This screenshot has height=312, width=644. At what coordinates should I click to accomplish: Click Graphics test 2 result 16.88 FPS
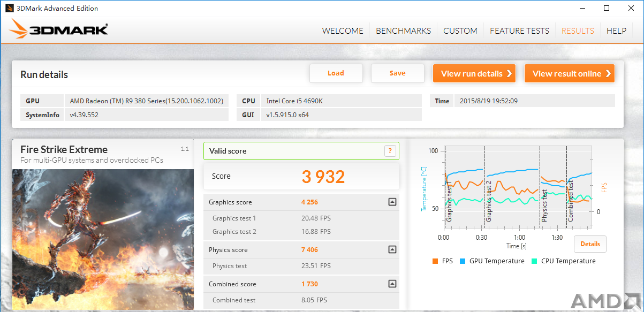(316, 232)
